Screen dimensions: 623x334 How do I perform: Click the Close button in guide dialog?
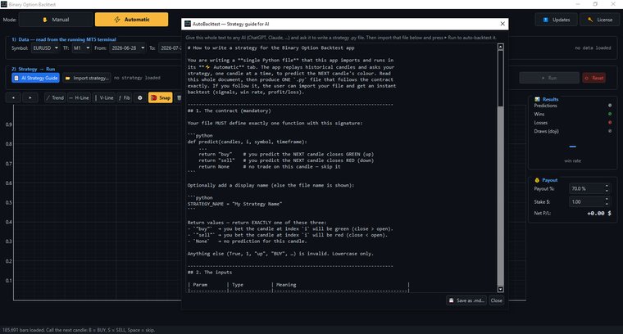click(496, 300)
